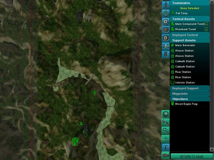Select teammate -Fat Tony-
This screenshot has width=214, height=160.
[190, 13]
